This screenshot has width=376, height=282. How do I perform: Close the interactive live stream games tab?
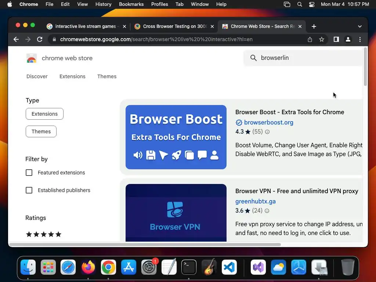(x=124, y=26)
